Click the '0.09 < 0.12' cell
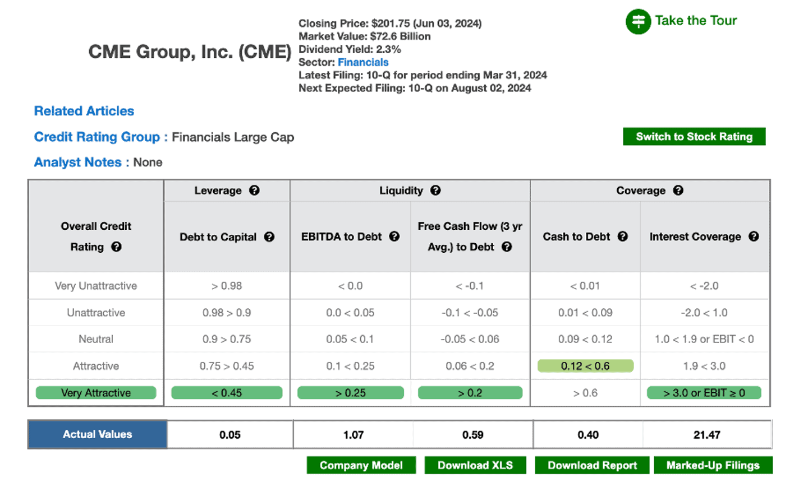 coord(585,339)
